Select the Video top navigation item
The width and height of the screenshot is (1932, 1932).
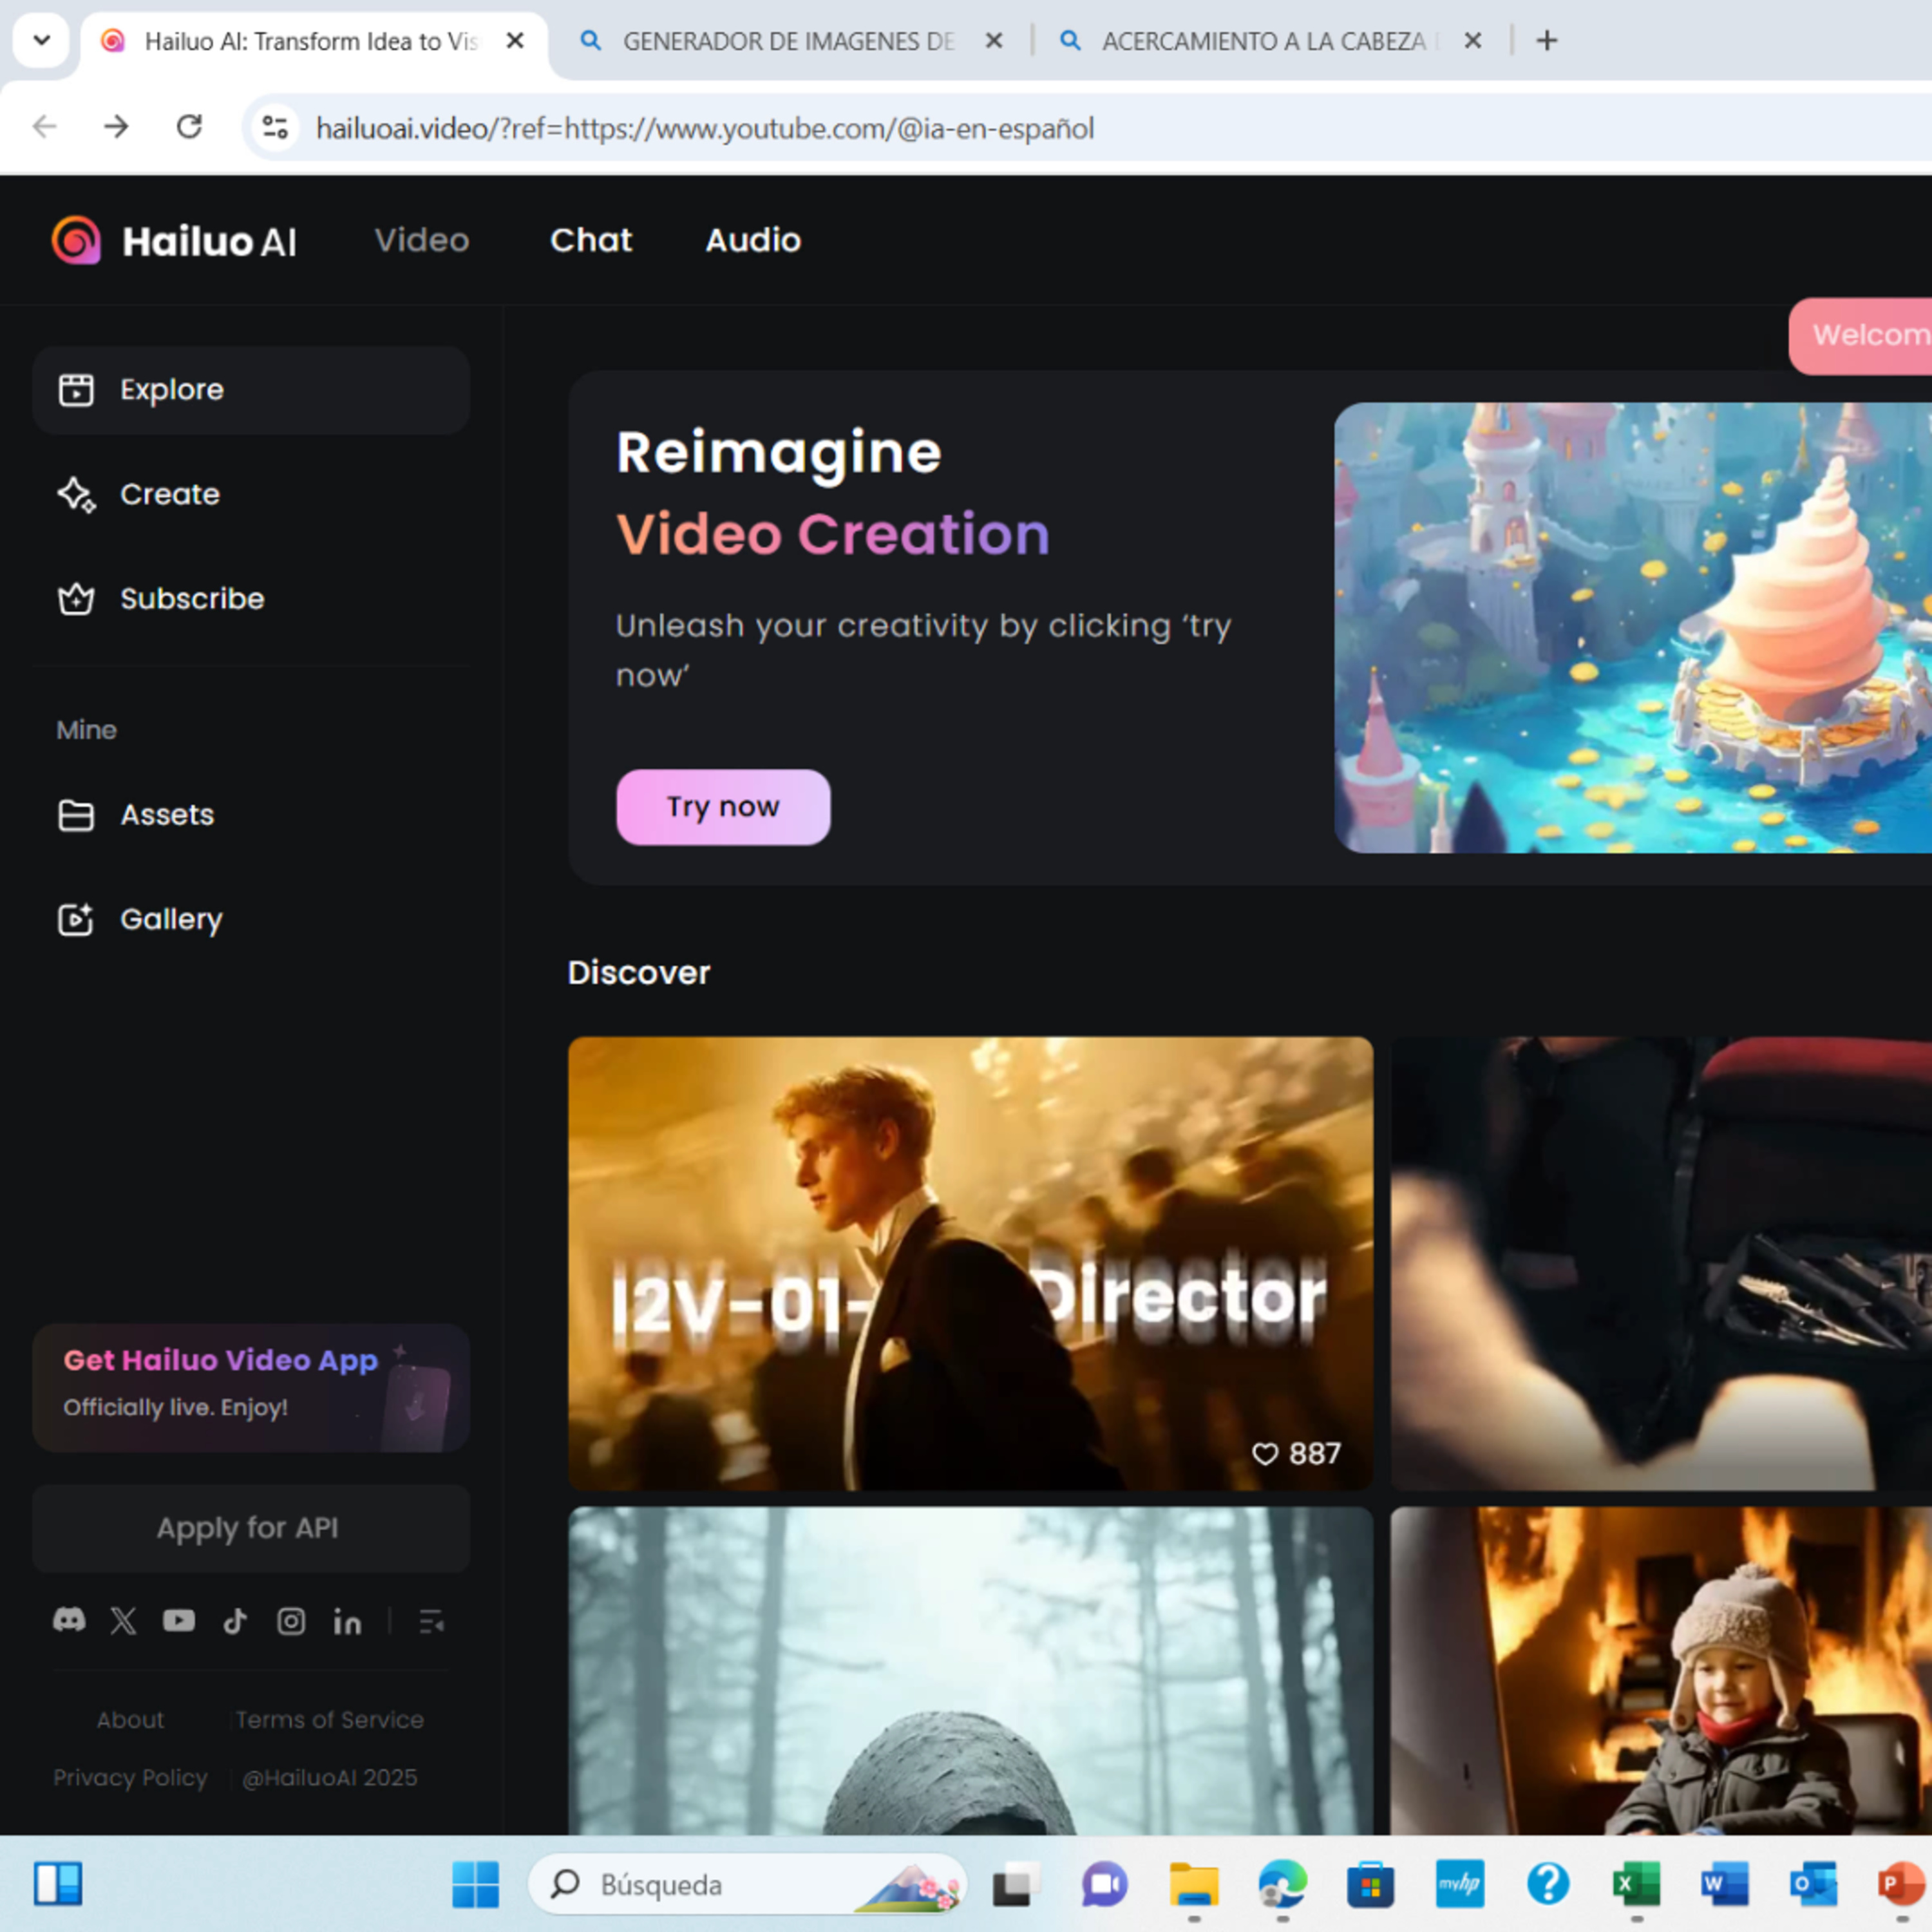(422, 240)
